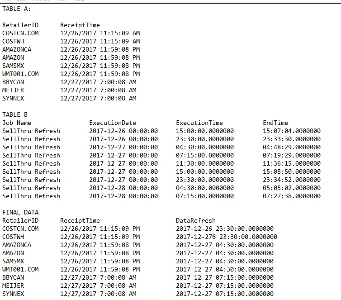Click the ExecutionTime column header
This screenshot has height=300, width=341.
click(x=199, y=123)
